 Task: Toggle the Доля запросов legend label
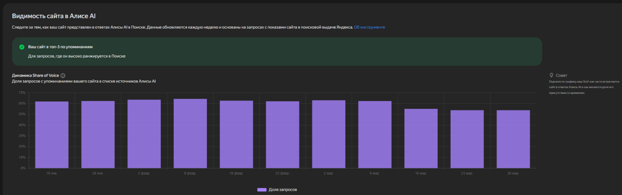(283, 190)
